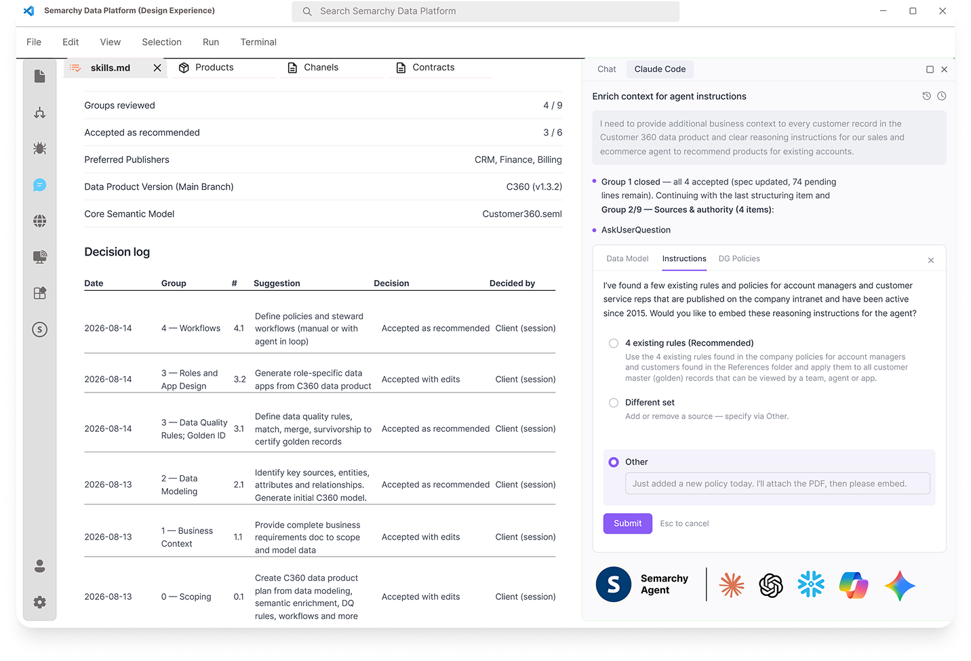Open the Settings gear in sidebar
The width and height of the screenshot is (971, 661).
click(40, 602)
